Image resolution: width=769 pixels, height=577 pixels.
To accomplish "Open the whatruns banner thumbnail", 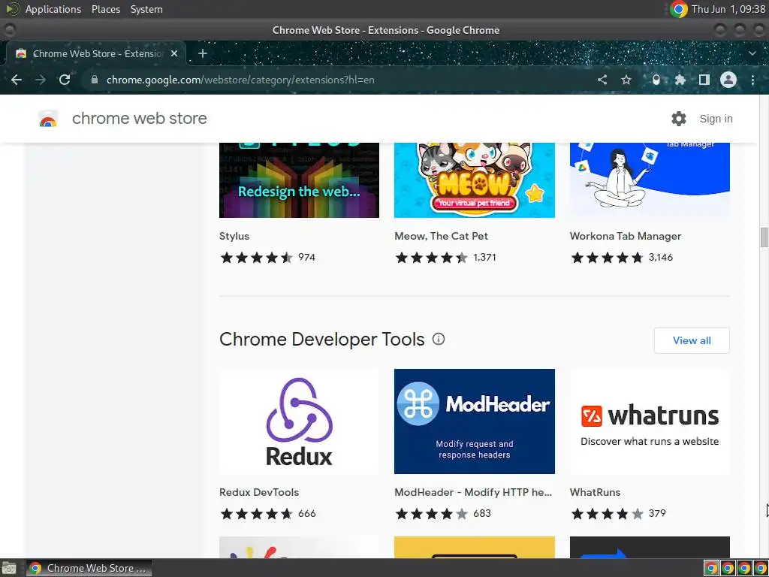I will tap(650, 421).
